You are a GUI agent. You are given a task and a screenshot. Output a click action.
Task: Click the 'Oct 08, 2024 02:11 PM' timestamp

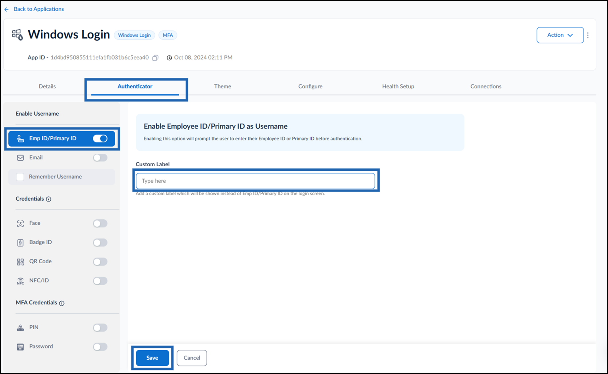tap(203, 58)
